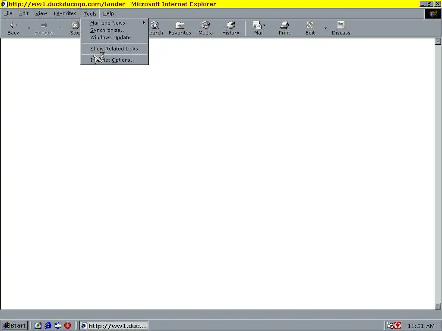Open the View menu
Screen dimensions: 442x331
click(41, 13)
